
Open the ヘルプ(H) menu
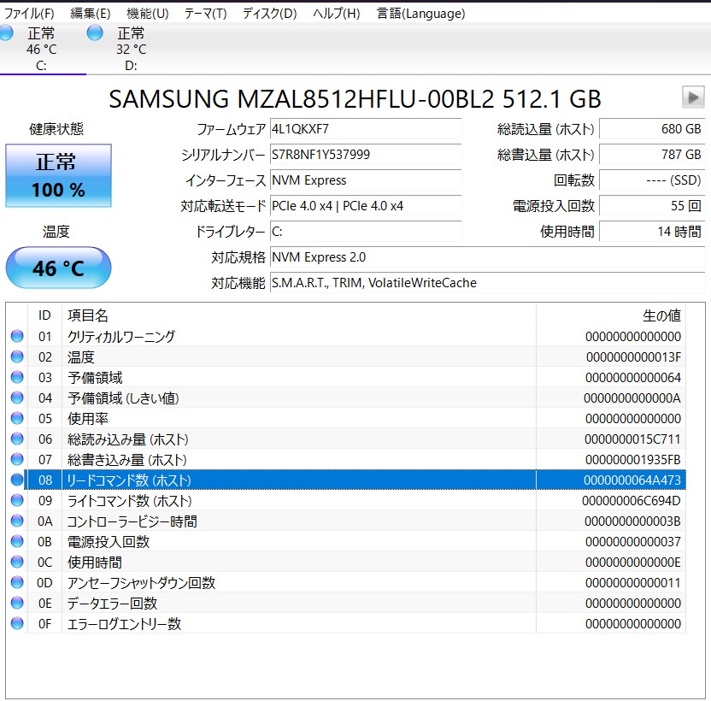tap(336, 14)
